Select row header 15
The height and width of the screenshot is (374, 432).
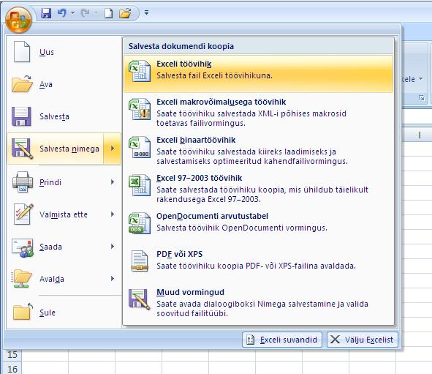coord(12,354)
